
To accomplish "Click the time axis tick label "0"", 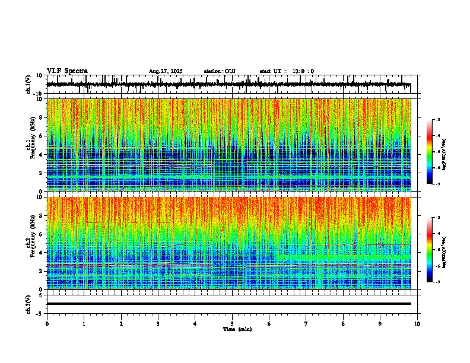I will point(47,324).
